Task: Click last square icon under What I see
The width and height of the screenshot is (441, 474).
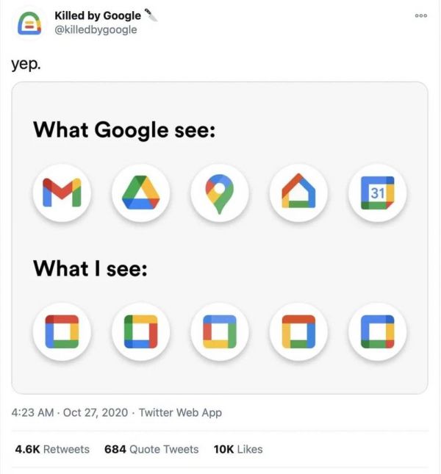Action: pyautogui.click(x=377, y=331)
